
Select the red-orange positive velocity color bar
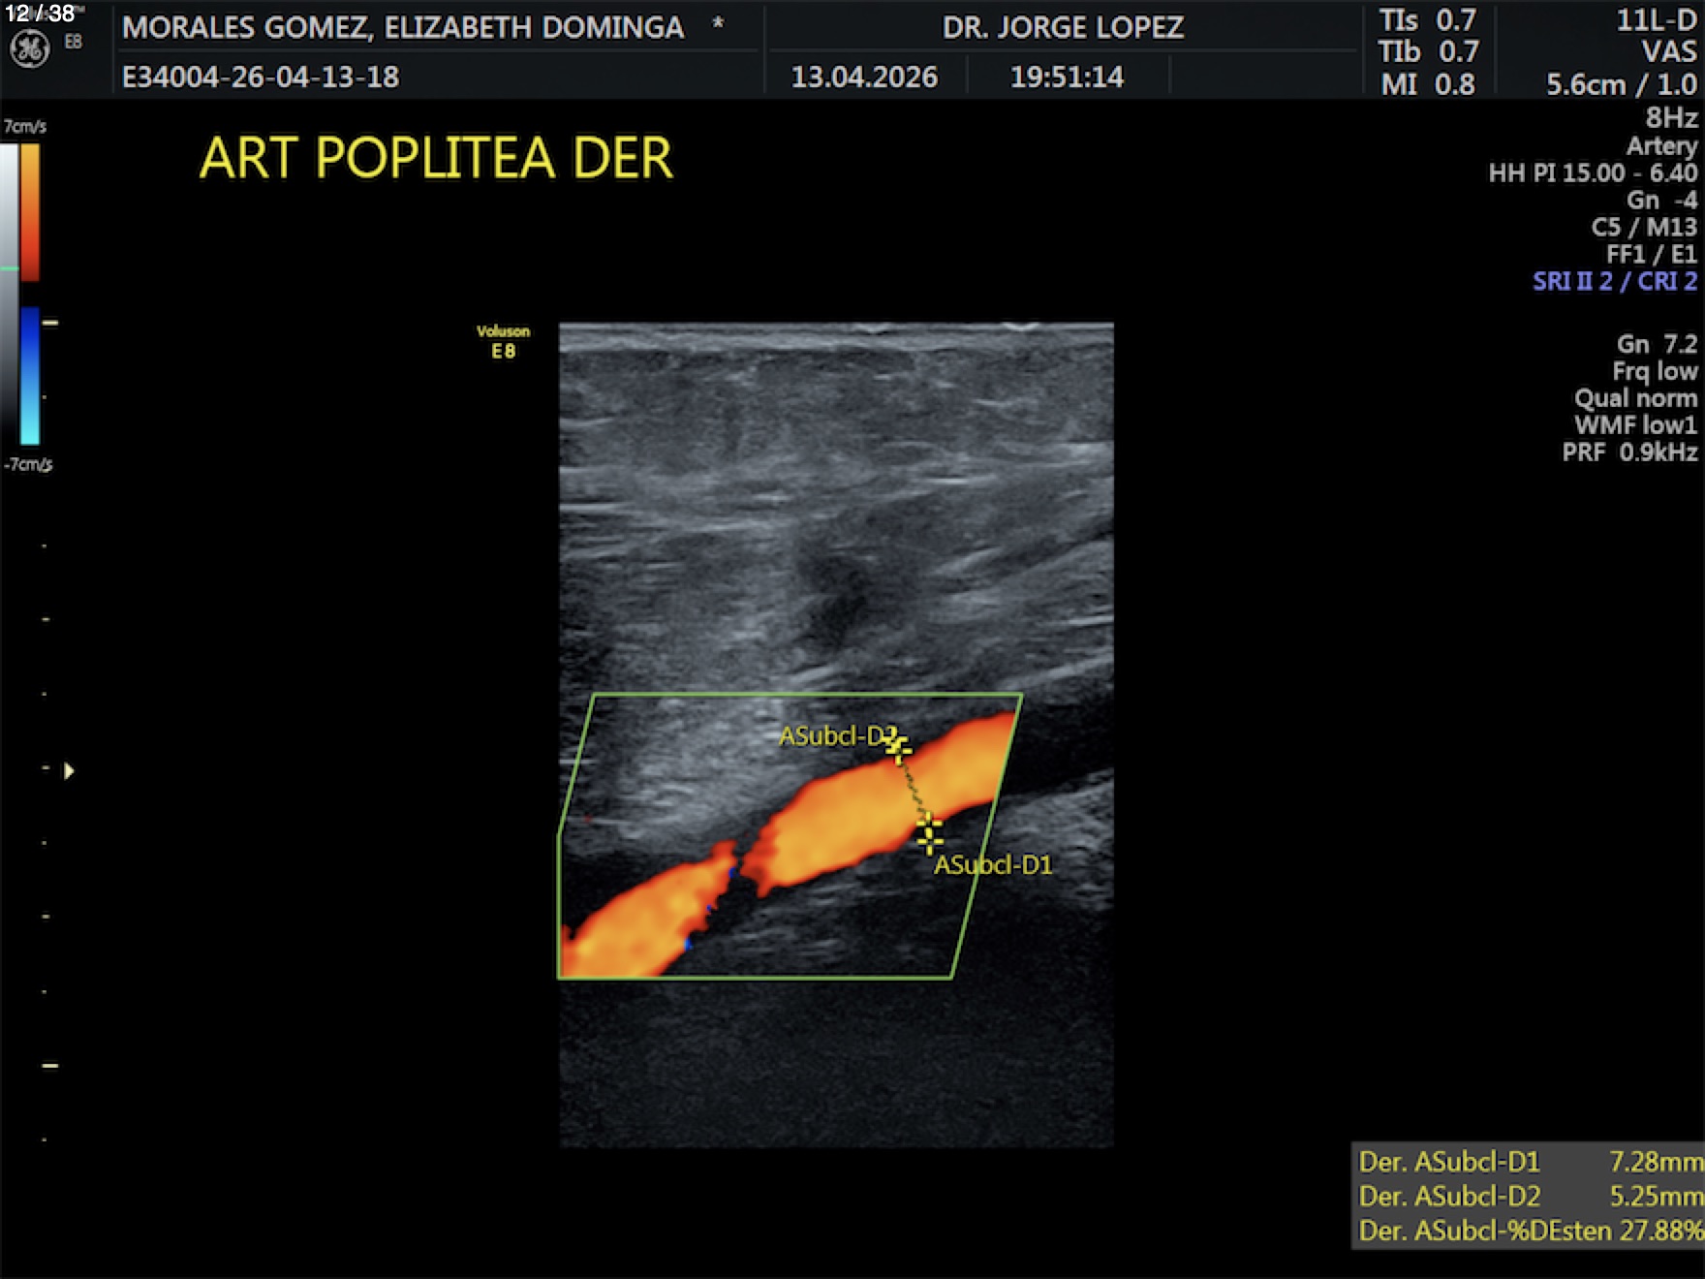pos(30,211)
